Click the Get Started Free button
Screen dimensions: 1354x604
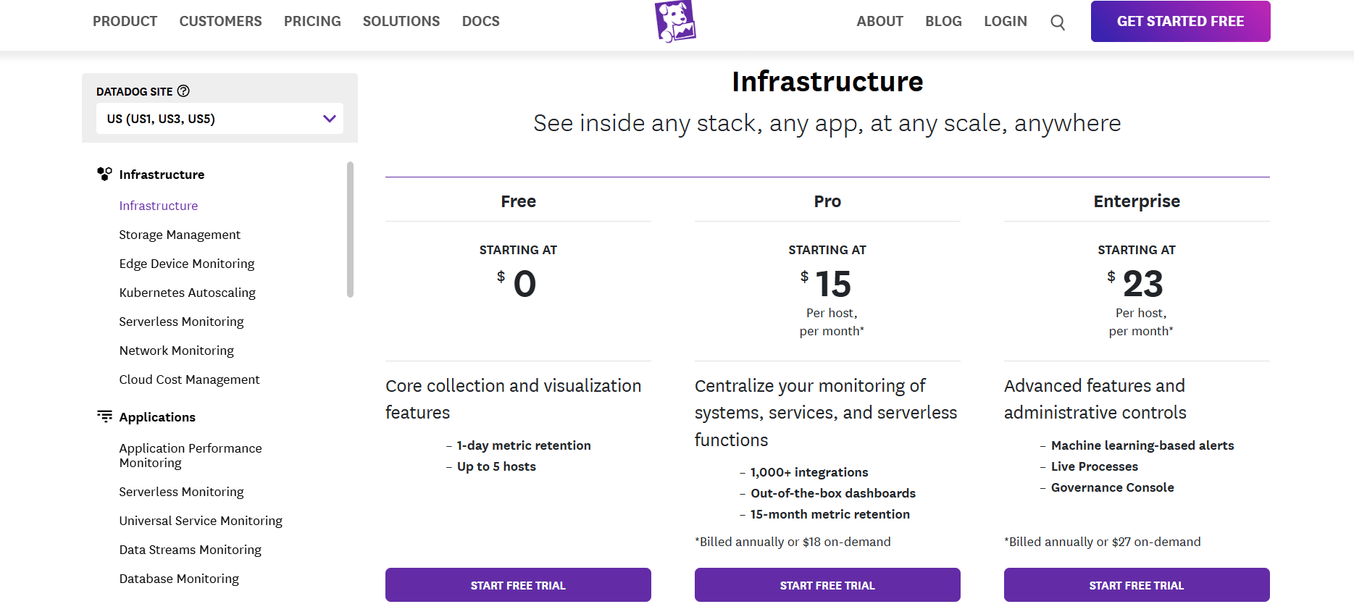1180,21
